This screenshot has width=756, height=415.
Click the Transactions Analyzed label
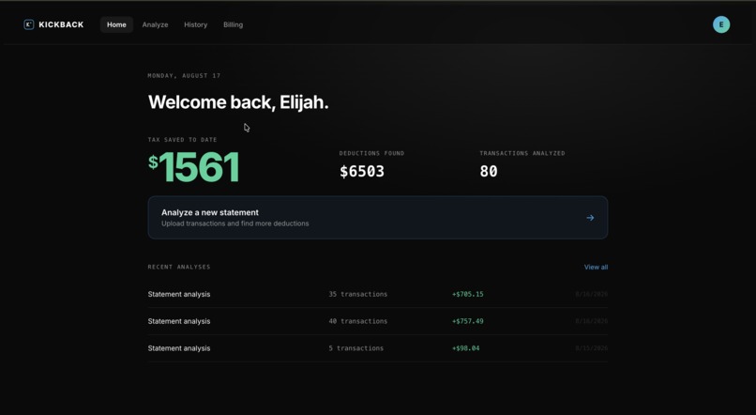tap(522, 153)
